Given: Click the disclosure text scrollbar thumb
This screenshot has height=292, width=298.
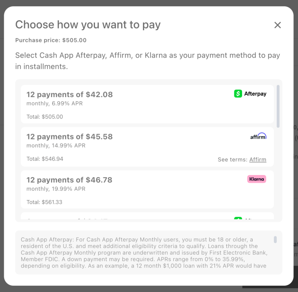Looking at the screenshot, I should point(275,239).
